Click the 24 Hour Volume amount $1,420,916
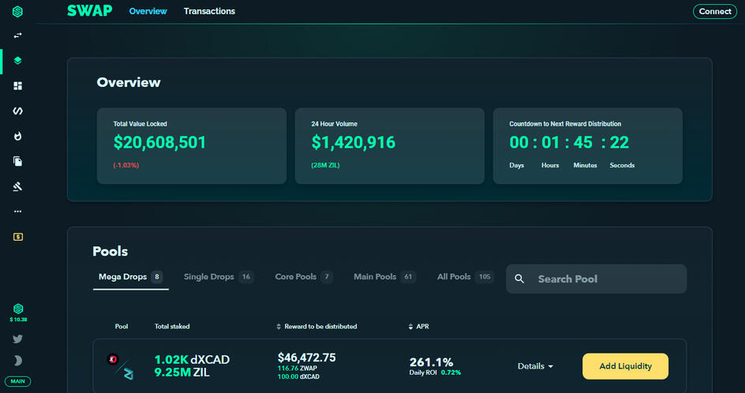Image resolution: width=745 pixels, height=393 pixels. point(354,142)
